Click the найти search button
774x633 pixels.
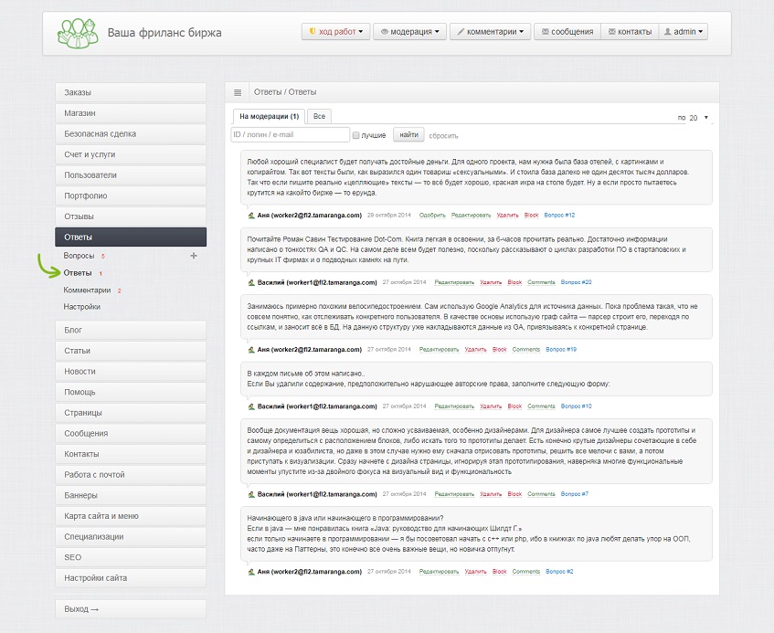click(408, 134)
